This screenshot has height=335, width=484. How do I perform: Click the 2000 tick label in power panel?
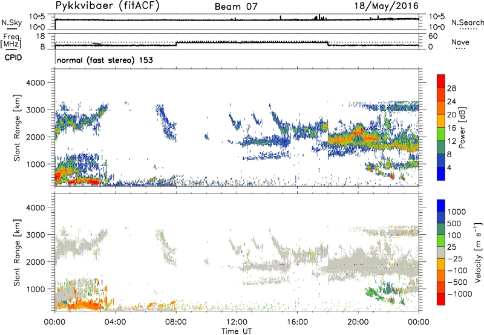[x=36, y=137]
